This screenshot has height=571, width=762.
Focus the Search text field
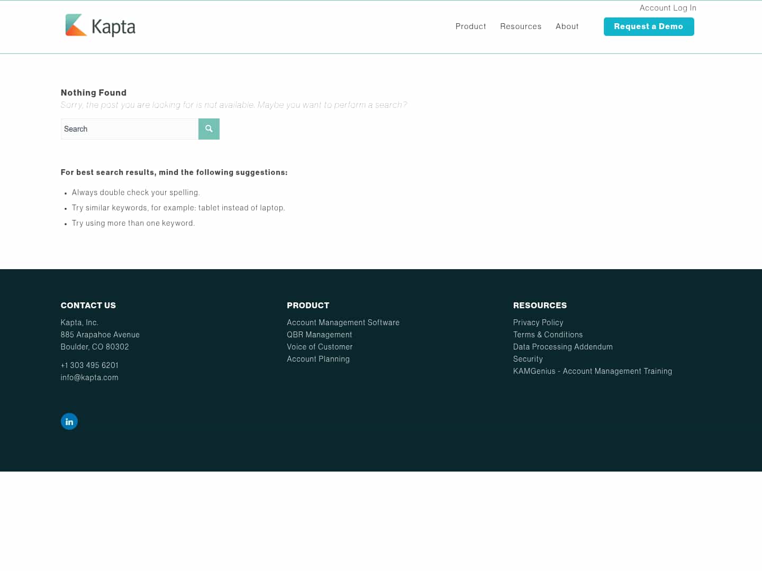130,129
